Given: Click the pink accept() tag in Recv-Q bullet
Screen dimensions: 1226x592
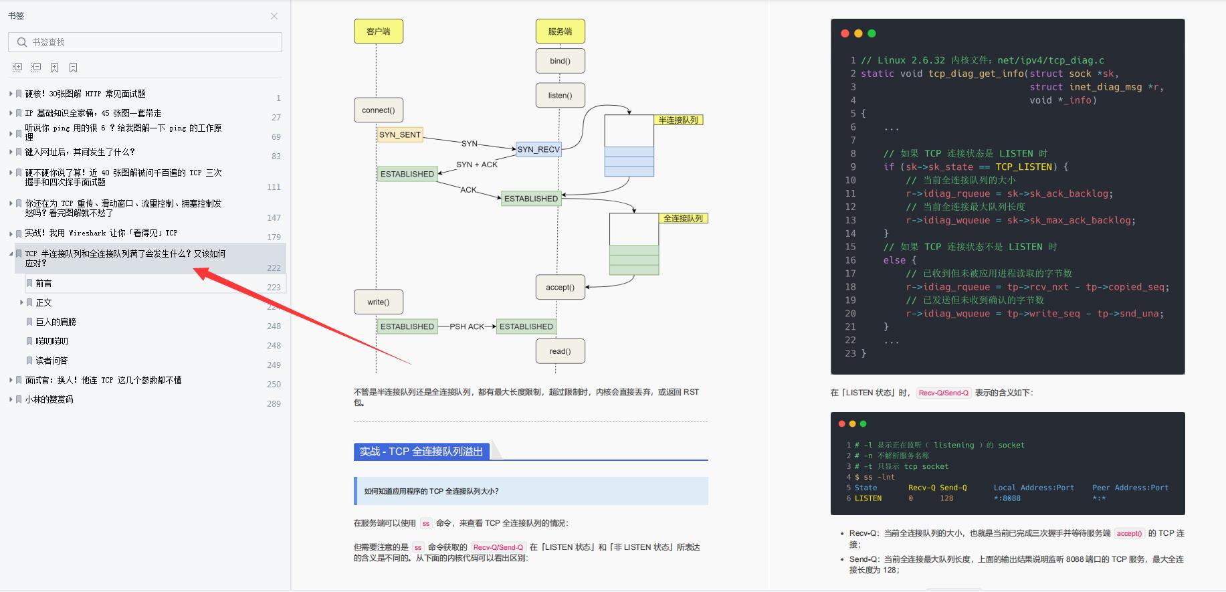Looking at the screenshot, I should (1129, 534).
